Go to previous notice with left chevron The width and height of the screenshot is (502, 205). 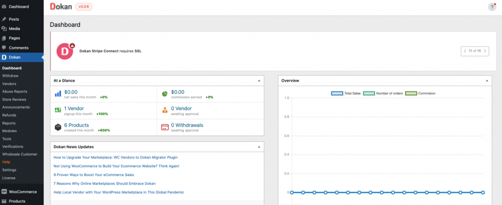pyautogui.click(x=465, y=51)
